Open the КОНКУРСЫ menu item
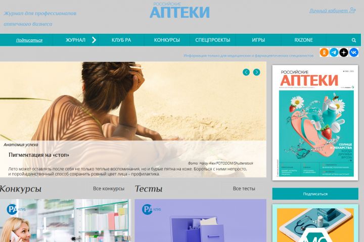This screenshot has width=364, height=242. click(x=167, y=40)
